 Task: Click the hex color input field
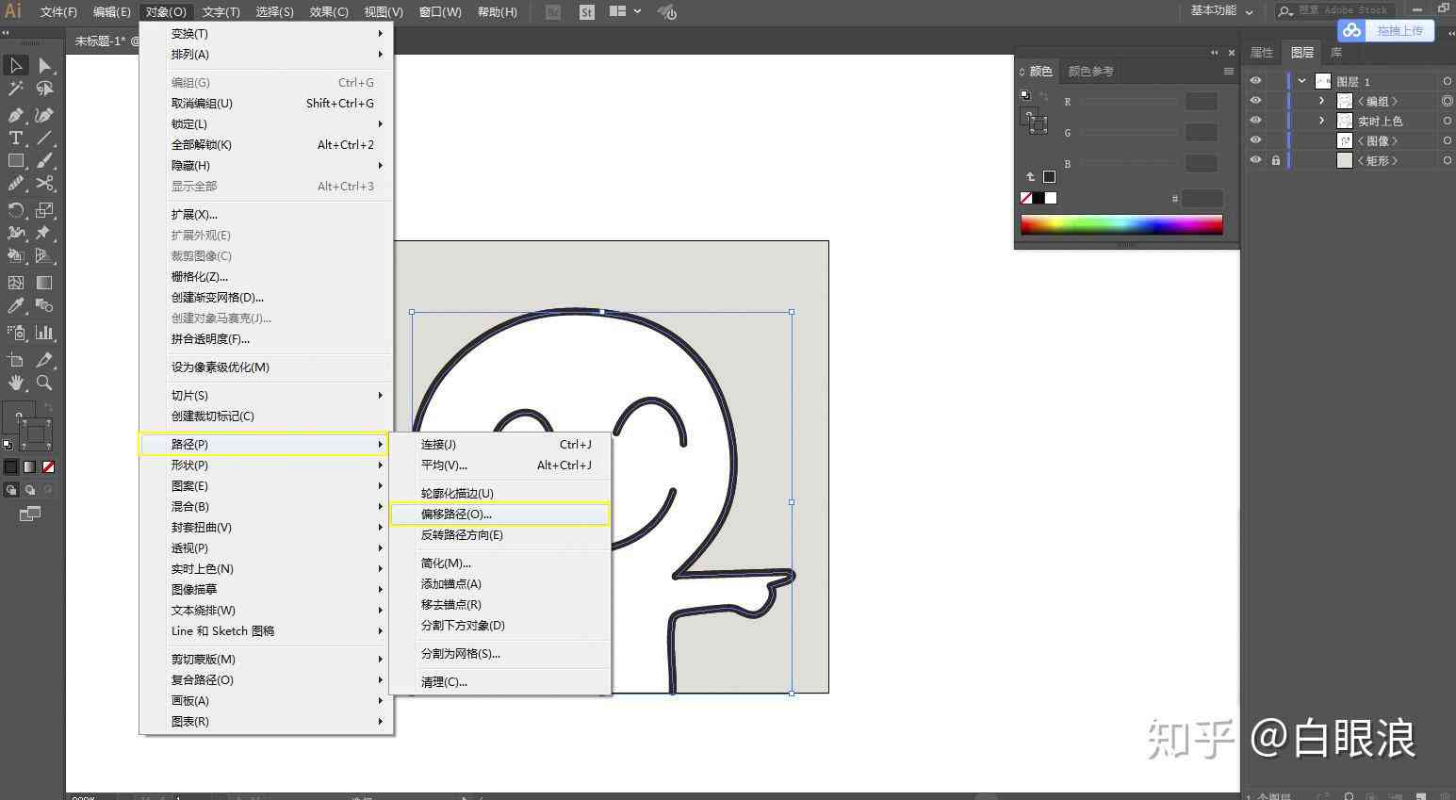1202,198
